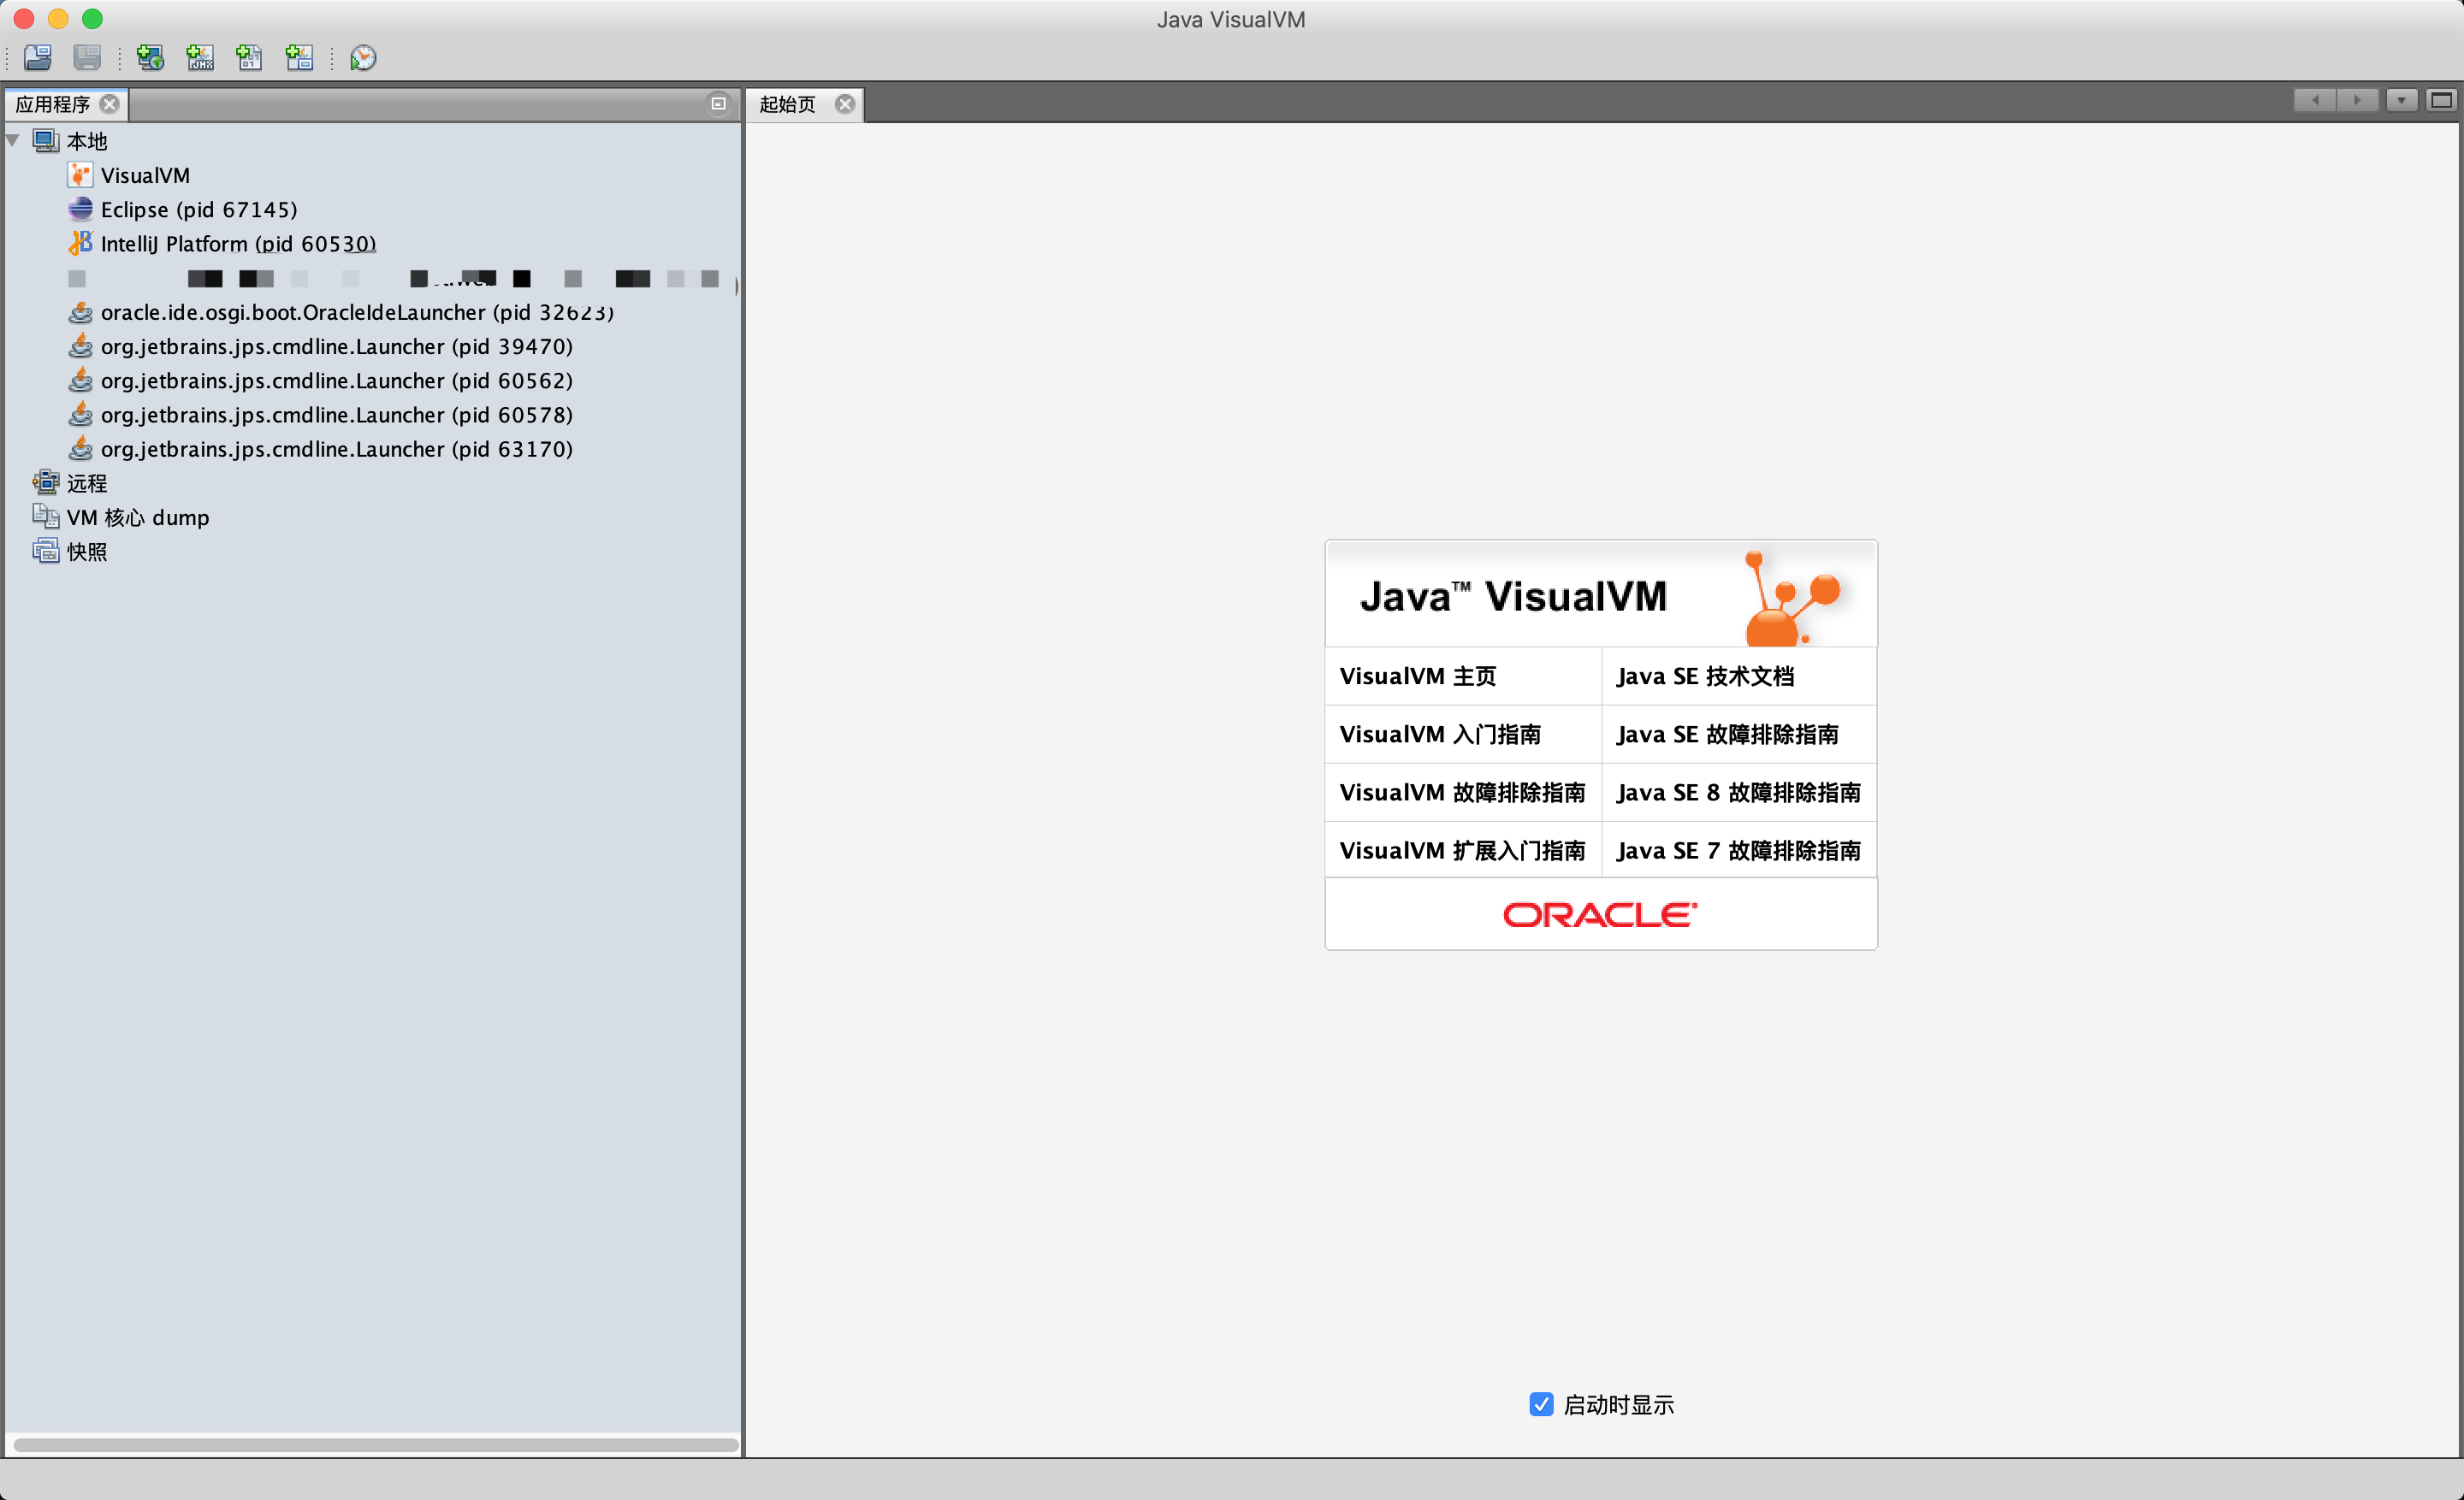Open the VisualVM 故障排除指南 link
Viewport: 2464px width, 1500px height.
(1462, 793)
